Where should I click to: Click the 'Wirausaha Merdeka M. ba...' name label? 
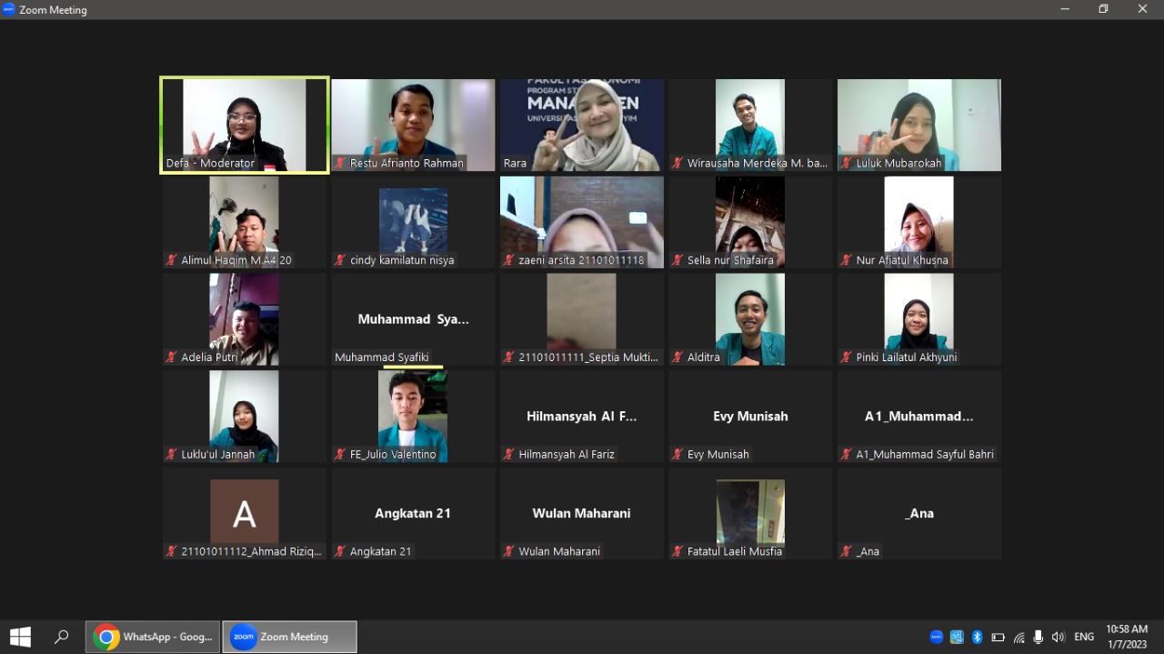click(x=758, y=164)
